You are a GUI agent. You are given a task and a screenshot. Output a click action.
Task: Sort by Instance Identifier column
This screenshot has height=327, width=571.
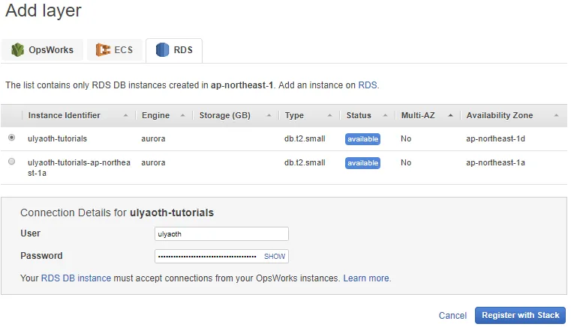point(74,115)
